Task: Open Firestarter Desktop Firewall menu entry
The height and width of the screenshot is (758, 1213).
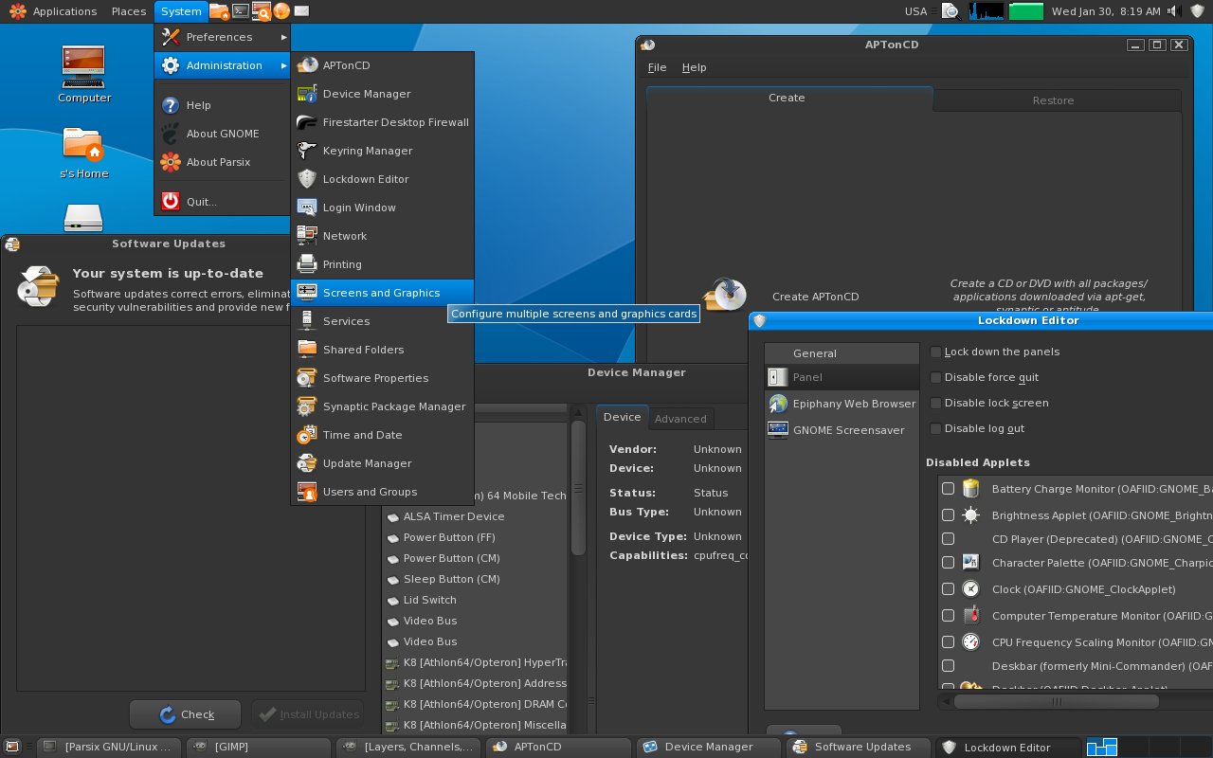Action: point(382,122)
